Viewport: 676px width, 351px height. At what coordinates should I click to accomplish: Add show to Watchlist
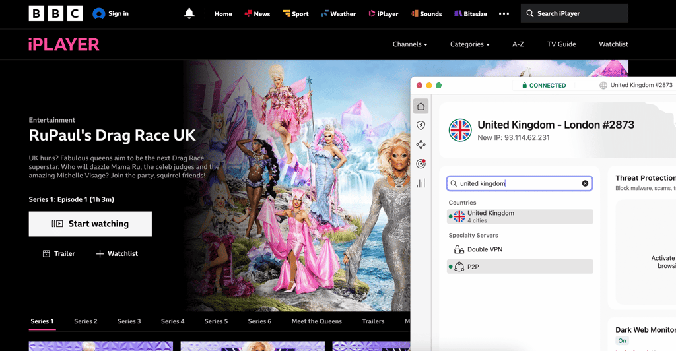(117, 253)
